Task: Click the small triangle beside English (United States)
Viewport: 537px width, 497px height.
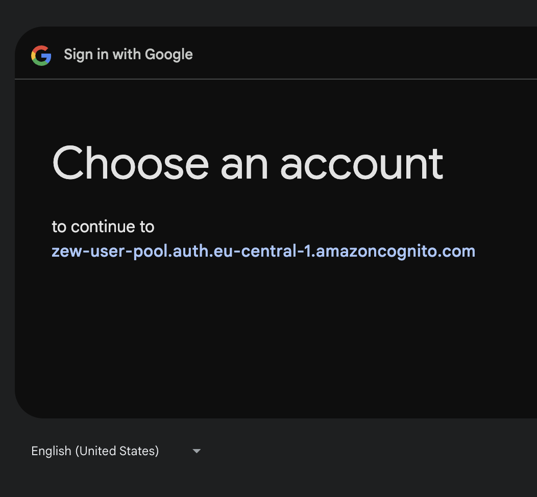Action: [197, 451]
